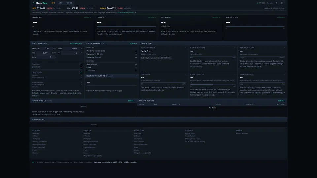Open the Fee Share indicator arrow

[185, 74]
